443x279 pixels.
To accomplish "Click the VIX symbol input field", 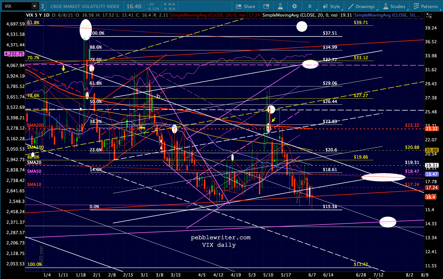I will (x=17, y=6).
